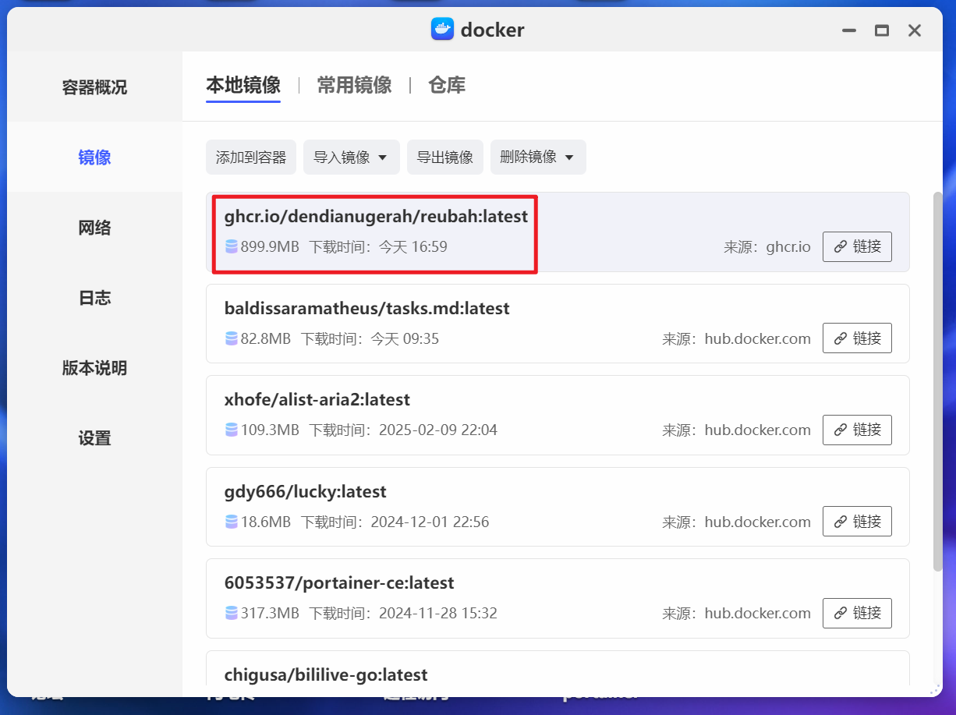This screenshot has height=715, width=956.
Task: Click the disk icon beside 317.3MB
Action: (x=231, y=613)
